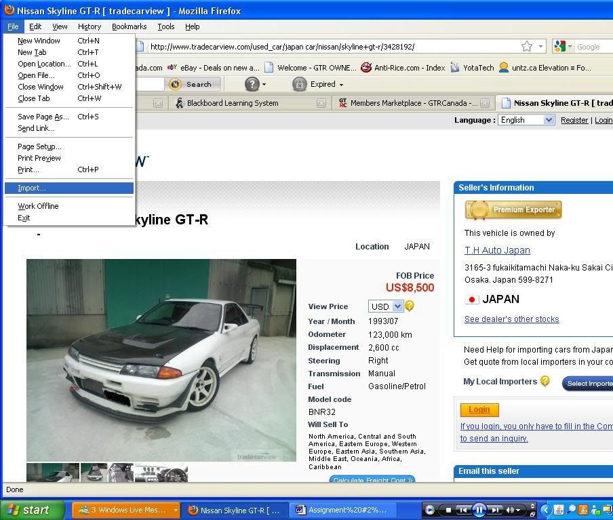Skip to next track in media toolbar
This screenshot has height=520, width=613.
494,510
